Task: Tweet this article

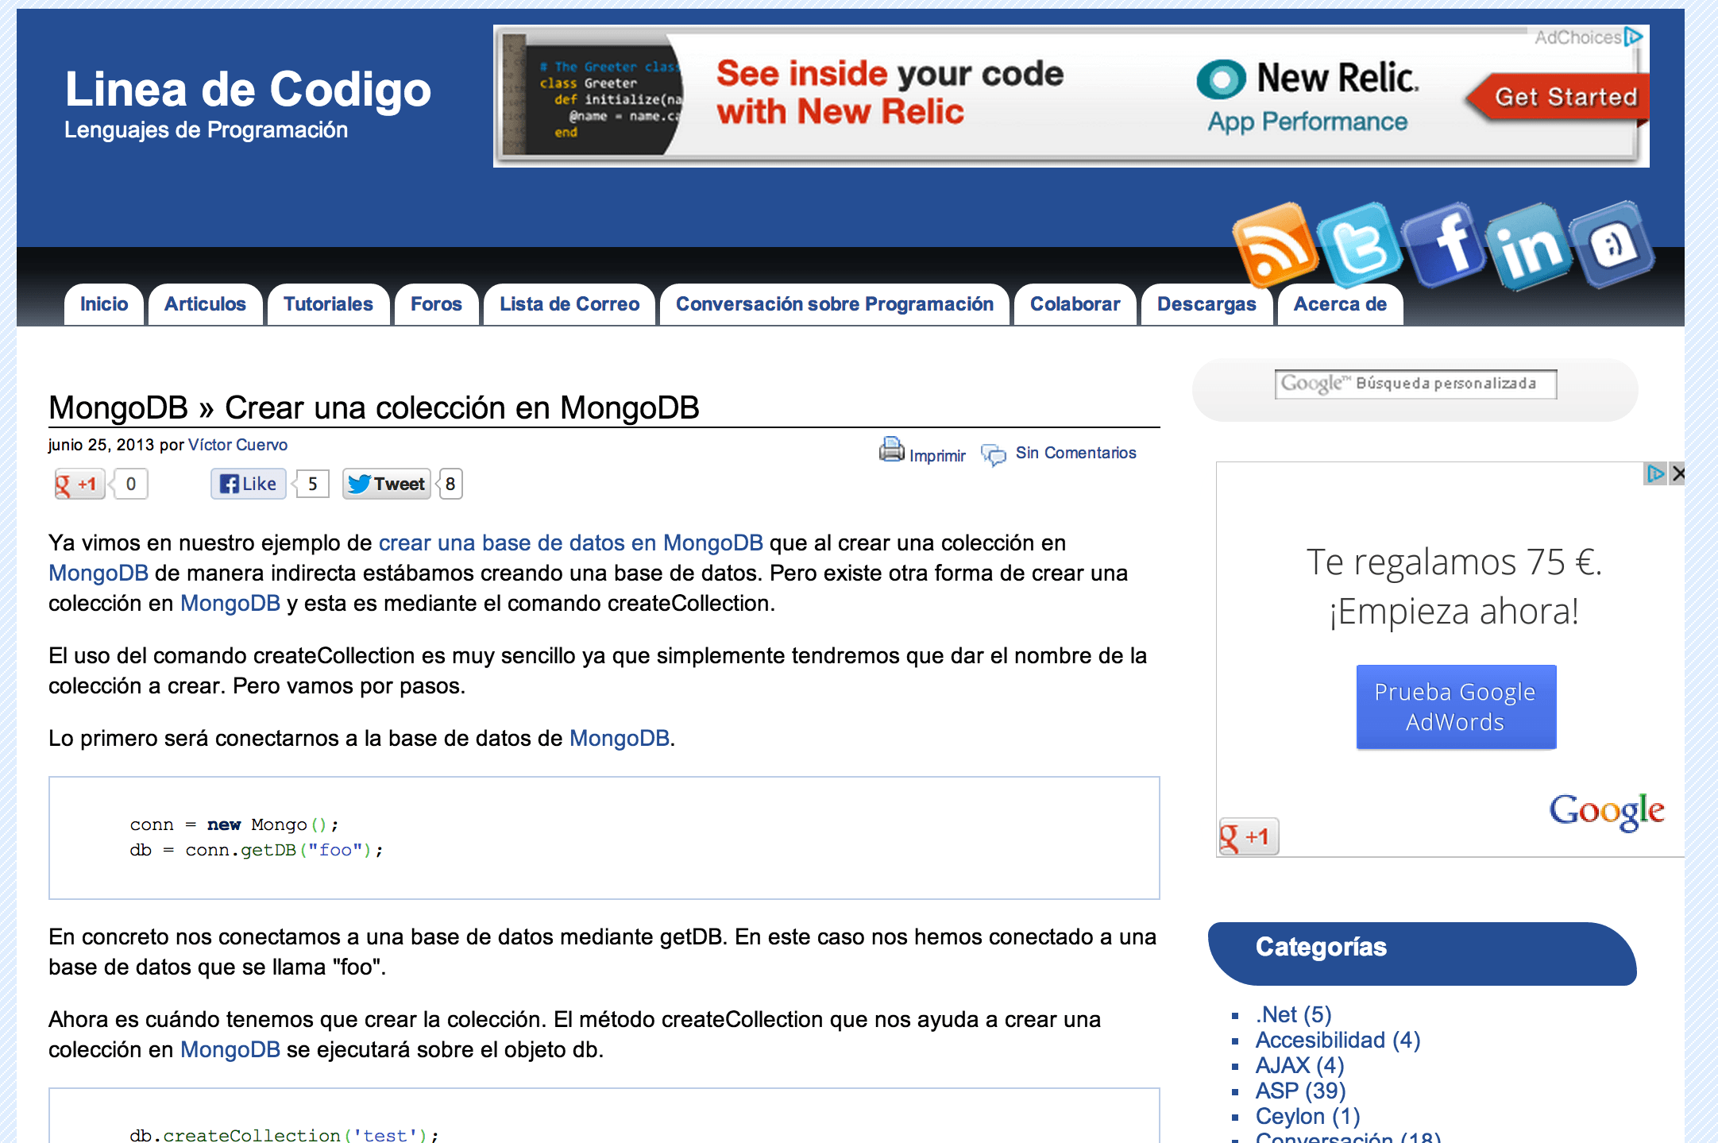Action: click(387, 484)
